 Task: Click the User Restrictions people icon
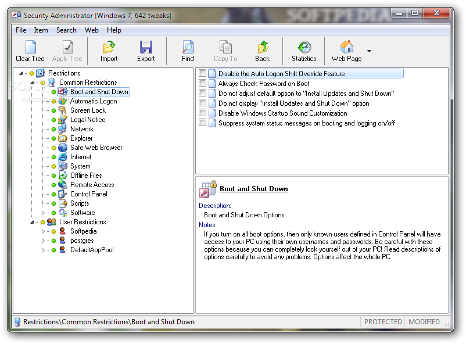(51, 222)
